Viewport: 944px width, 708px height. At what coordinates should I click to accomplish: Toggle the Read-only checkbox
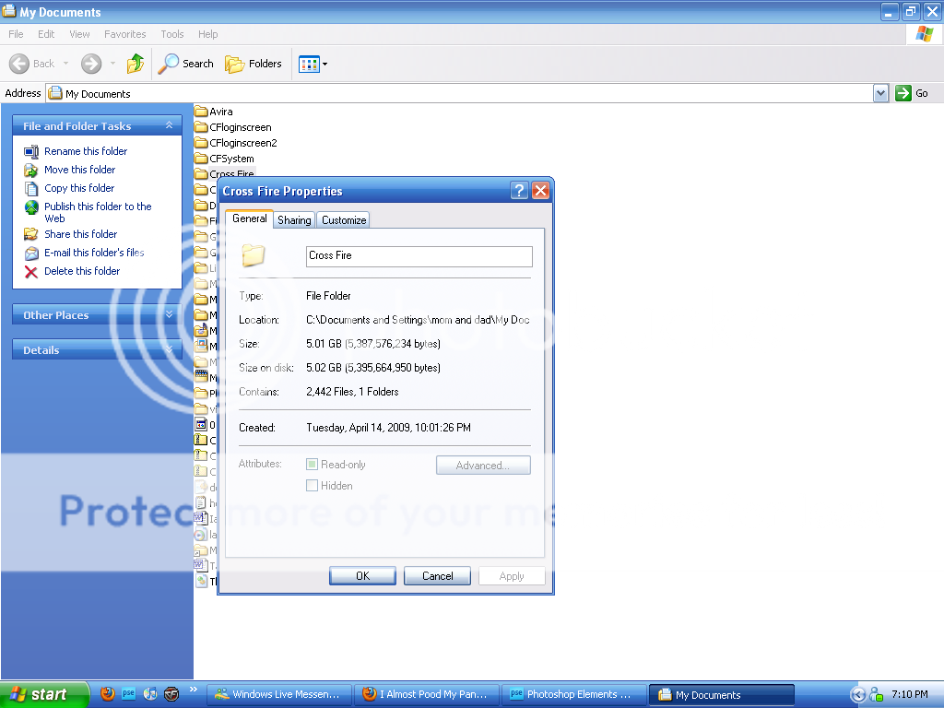tap(312, 465)
